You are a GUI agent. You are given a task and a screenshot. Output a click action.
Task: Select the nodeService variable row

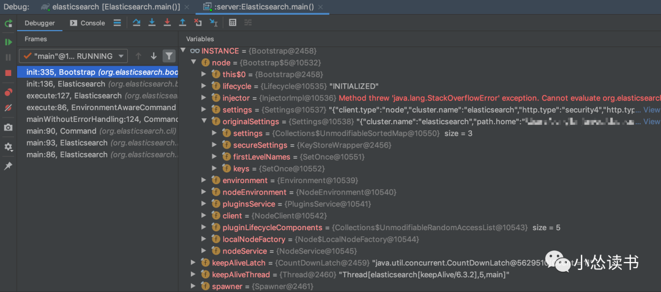coord(420,251)
